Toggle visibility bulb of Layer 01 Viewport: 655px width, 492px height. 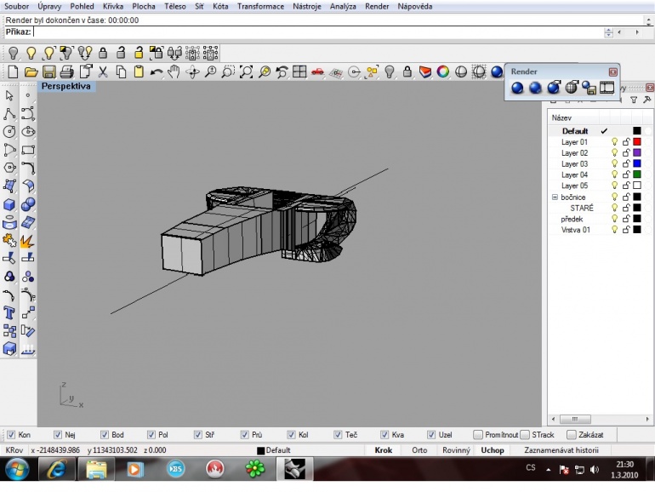[x=614, y=141]
